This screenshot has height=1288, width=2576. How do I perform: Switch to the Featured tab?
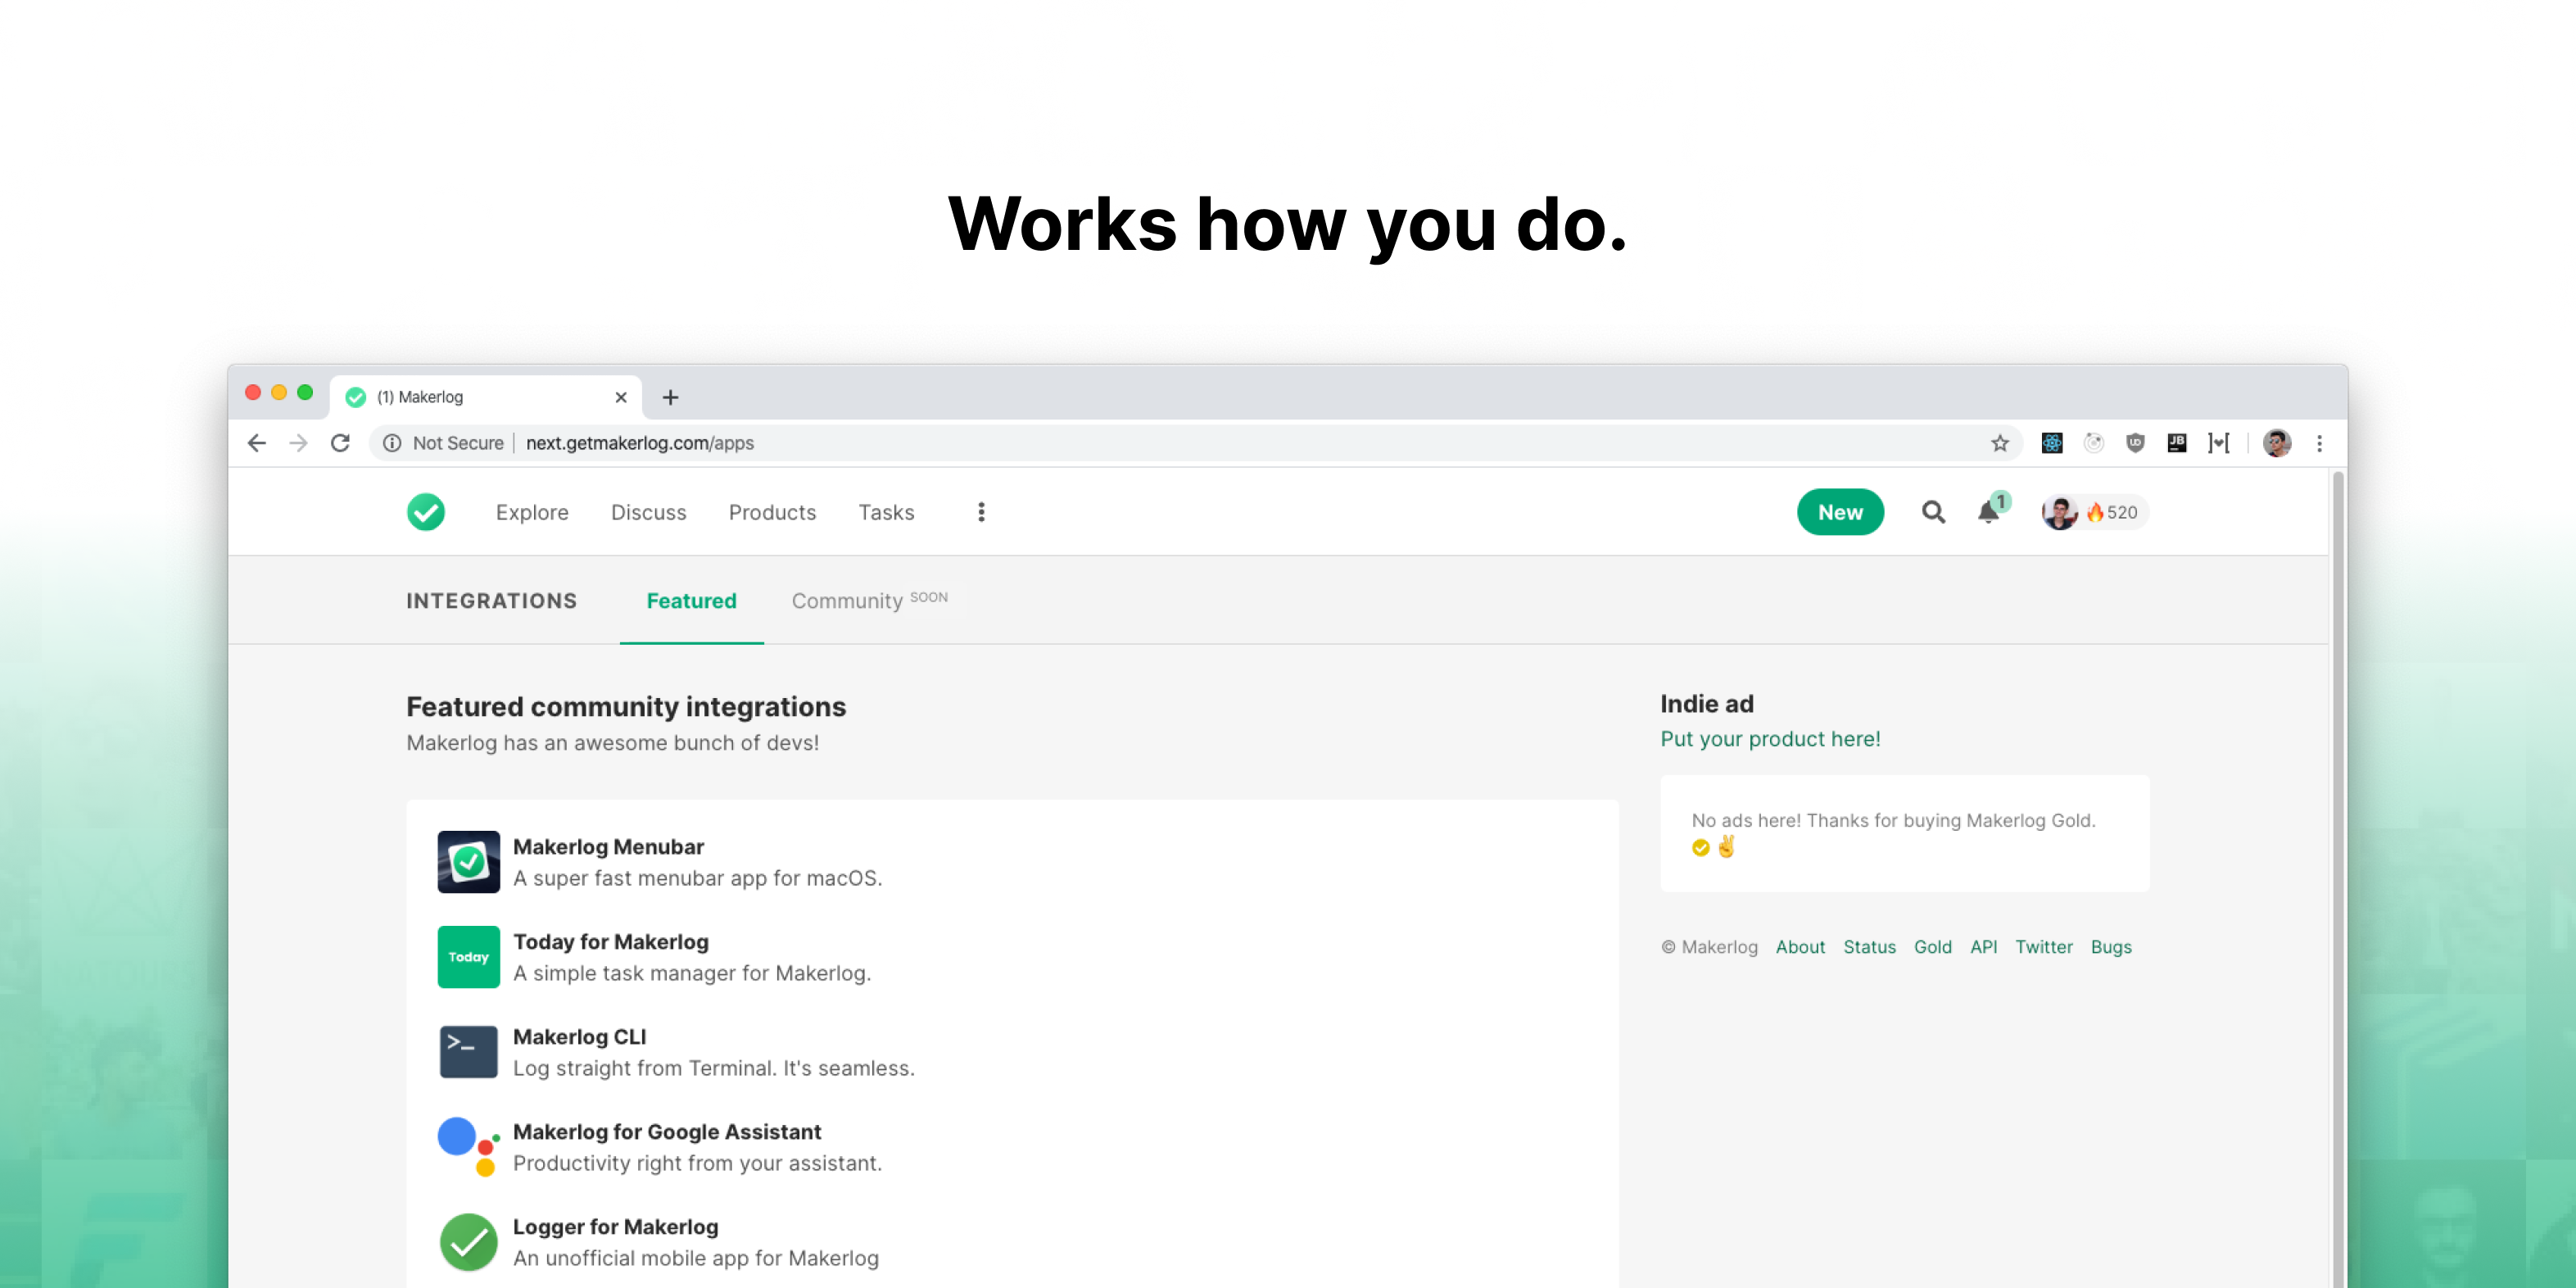[691, 601]
